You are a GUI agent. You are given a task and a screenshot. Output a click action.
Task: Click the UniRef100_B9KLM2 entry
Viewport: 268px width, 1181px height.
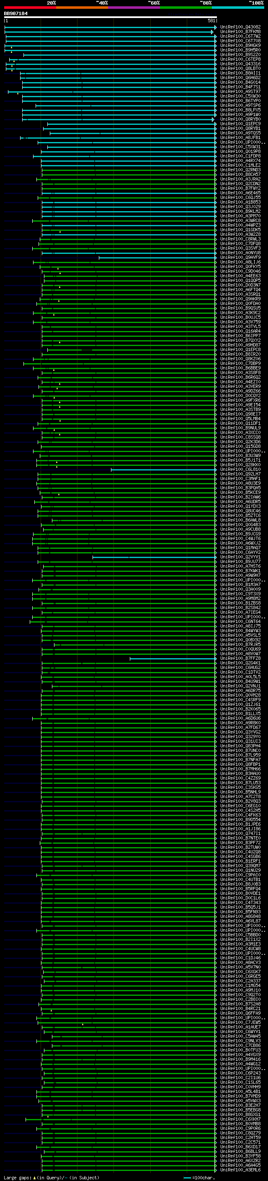tap(240, 211)
